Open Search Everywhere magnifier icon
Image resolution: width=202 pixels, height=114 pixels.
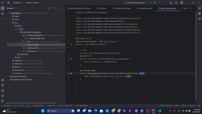click(176, 3)
